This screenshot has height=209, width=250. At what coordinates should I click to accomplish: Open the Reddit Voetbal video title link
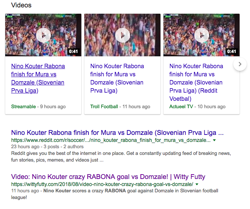[196, 82]
